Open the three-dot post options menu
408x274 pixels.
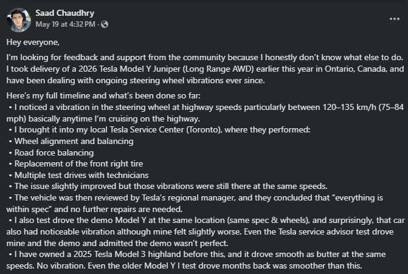(x=394, y=18)
